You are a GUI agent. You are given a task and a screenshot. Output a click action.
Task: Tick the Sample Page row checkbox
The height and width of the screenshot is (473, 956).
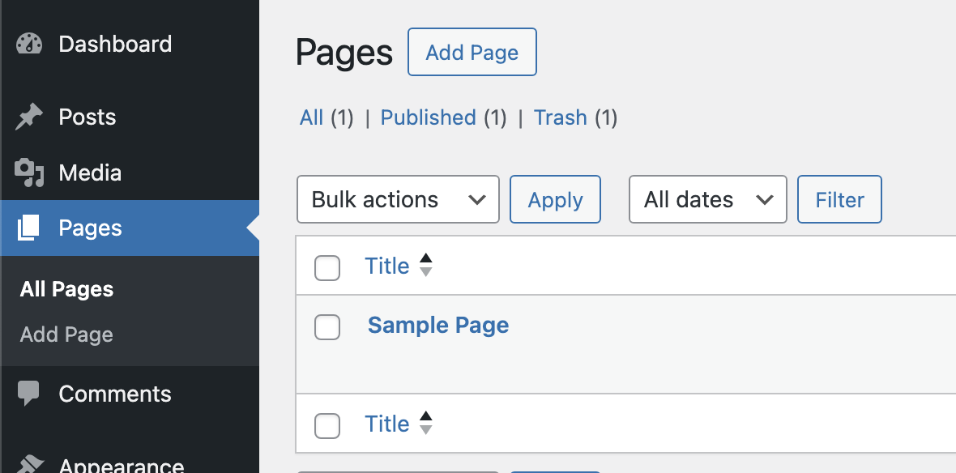327,327
